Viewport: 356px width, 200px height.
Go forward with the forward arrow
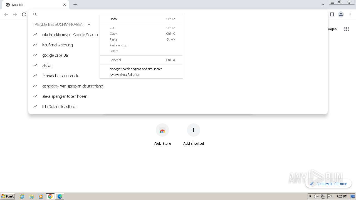(15, 14)
